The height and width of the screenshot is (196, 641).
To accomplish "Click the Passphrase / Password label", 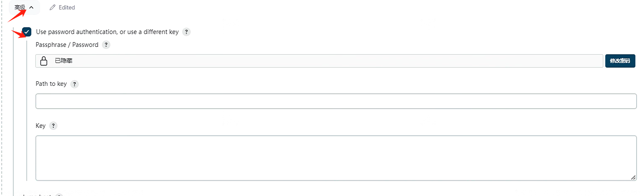I will (67, 45).
